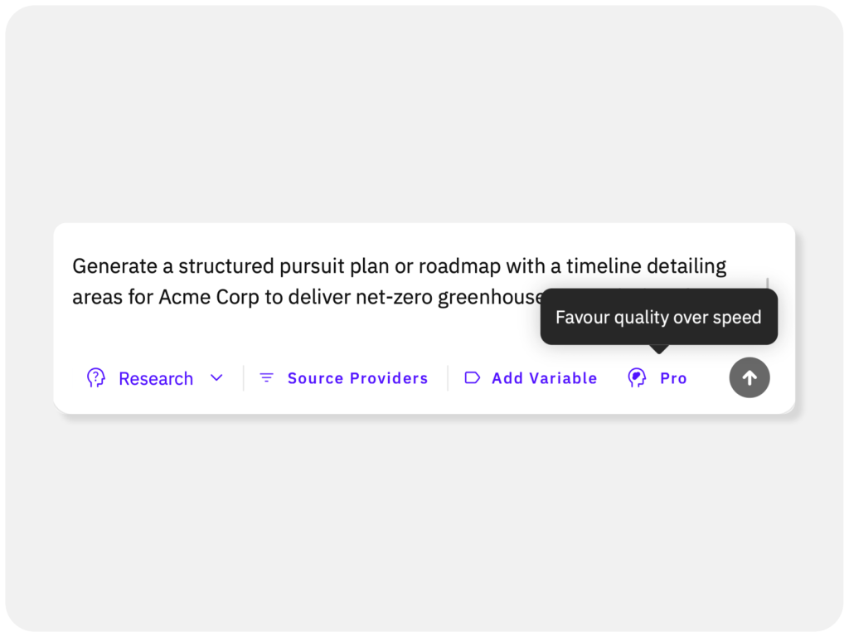Image resolution: width=849 pixels, height=637 pixels.
Task: Place cursor on the word "Generate"
Action: (107, 266)
